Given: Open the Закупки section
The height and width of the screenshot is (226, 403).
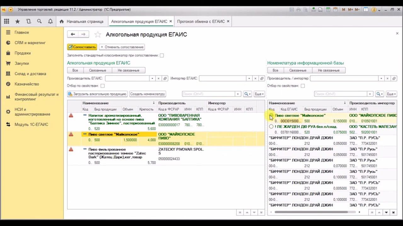Looking at the screenshot, I should (22, 63).
